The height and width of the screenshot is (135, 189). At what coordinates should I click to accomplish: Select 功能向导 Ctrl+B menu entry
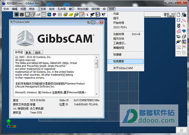click(x=126, y=34)
